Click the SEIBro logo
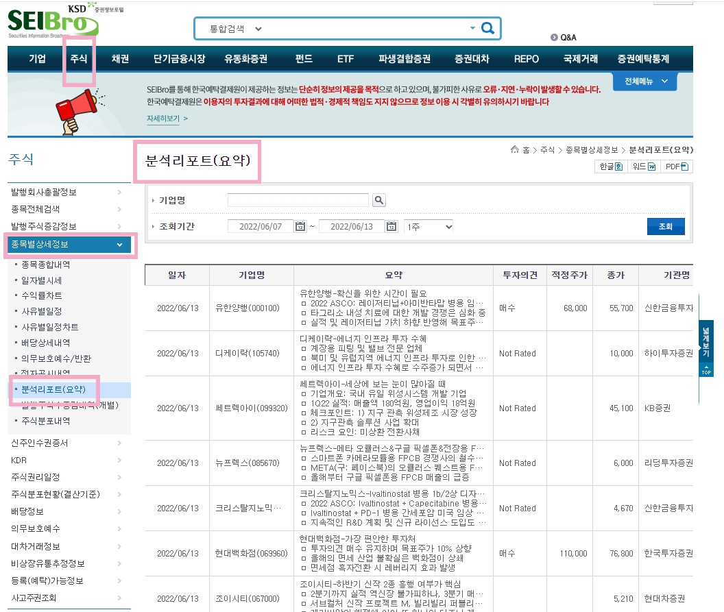 (53, 22)
